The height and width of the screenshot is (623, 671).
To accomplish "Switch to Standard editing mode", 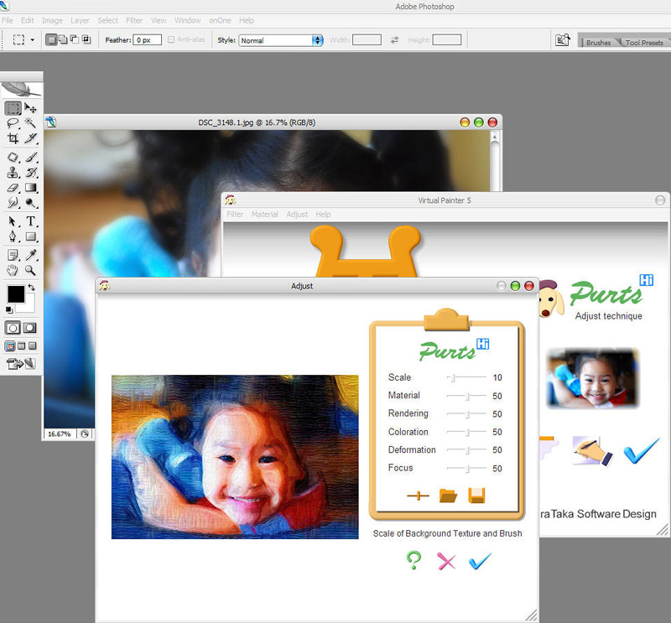I will click(13, 328).
